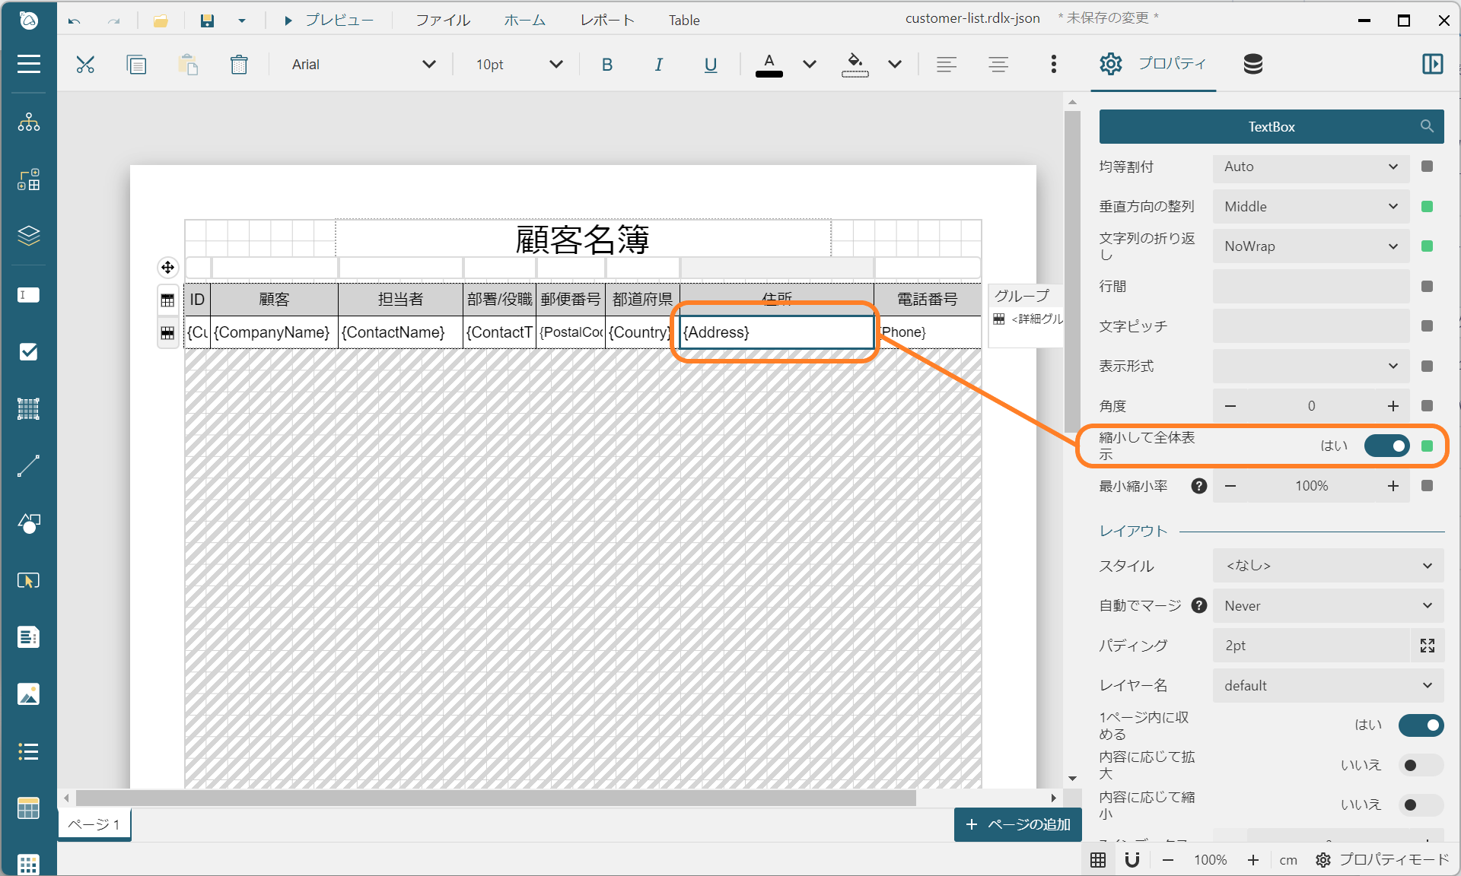Open the 表示形式 dropdown

point(1310,366)
